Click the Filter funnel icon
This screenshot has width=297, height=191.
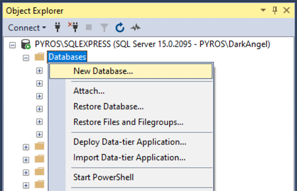(x=104, y=28)
